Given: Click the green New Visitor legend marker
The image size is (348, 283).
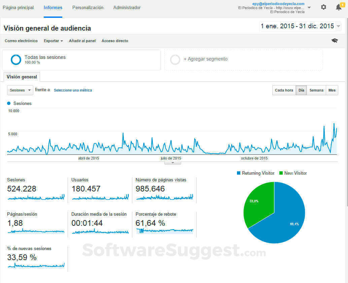Looking at the screenshot, I should (x=281, y=173).
